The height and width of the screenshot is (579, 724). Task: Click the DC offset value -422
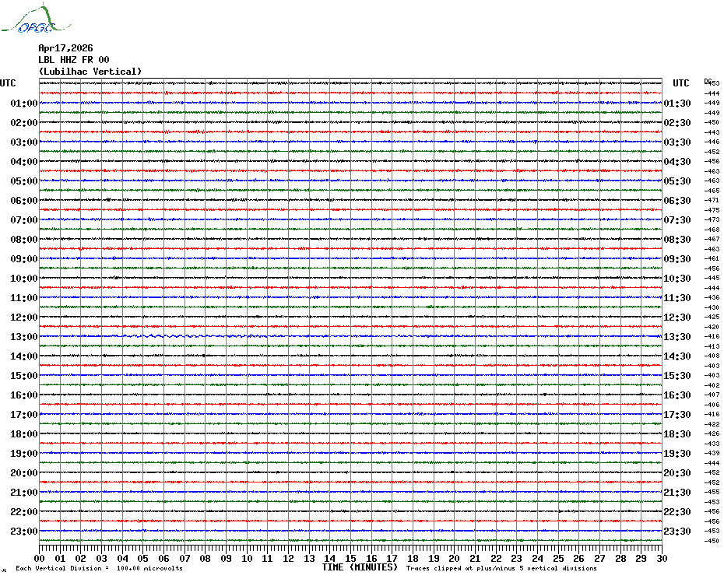coord(712,424)
